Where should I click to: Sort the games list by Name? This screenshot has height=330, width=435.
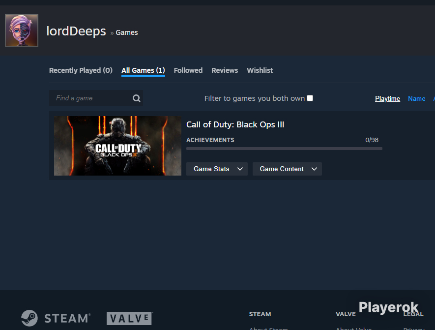[x=417, y=98]
